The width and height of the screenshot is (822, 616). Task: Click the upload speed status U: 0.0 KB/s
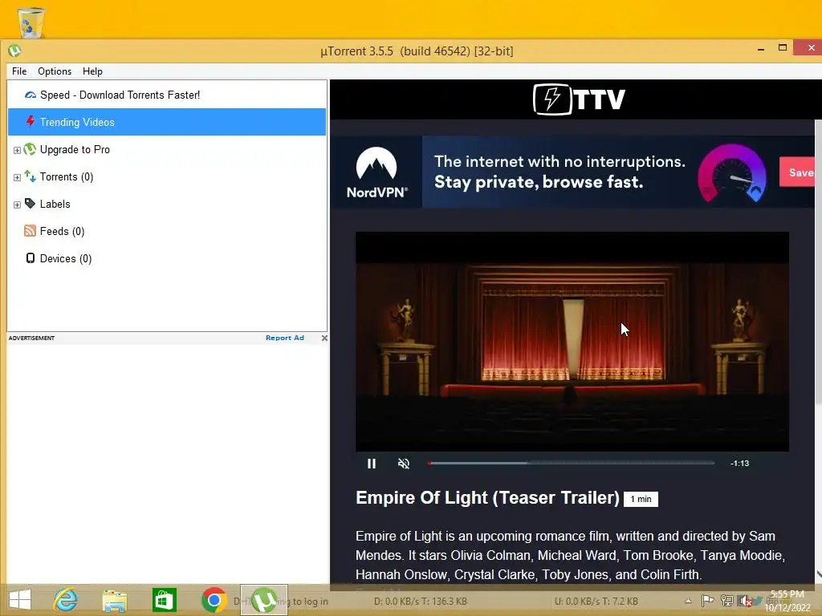click(x=596, y=602)
